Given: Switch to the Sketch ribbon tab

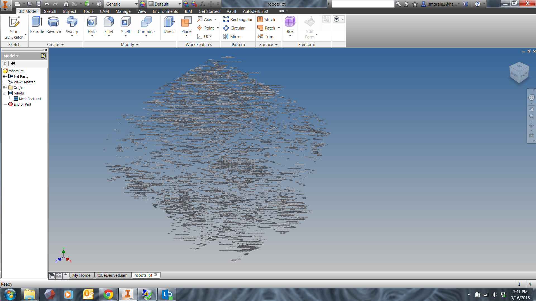Looking at the screenshot, I should click(x=50, y=11).
